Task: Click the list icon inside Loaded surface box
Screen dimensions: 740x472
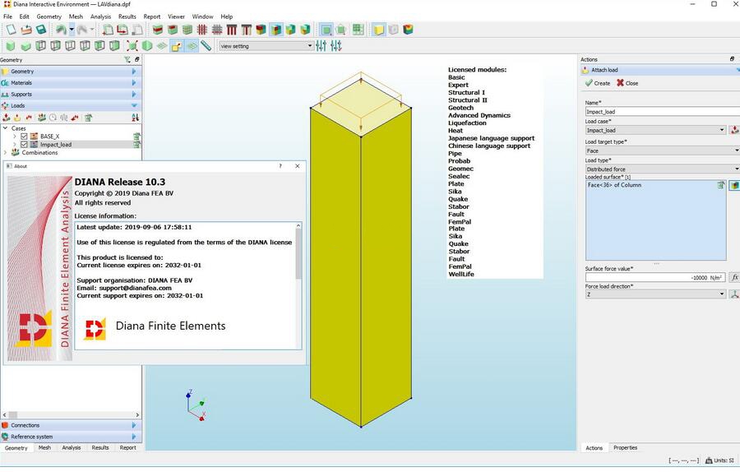Action: (720, 185)
